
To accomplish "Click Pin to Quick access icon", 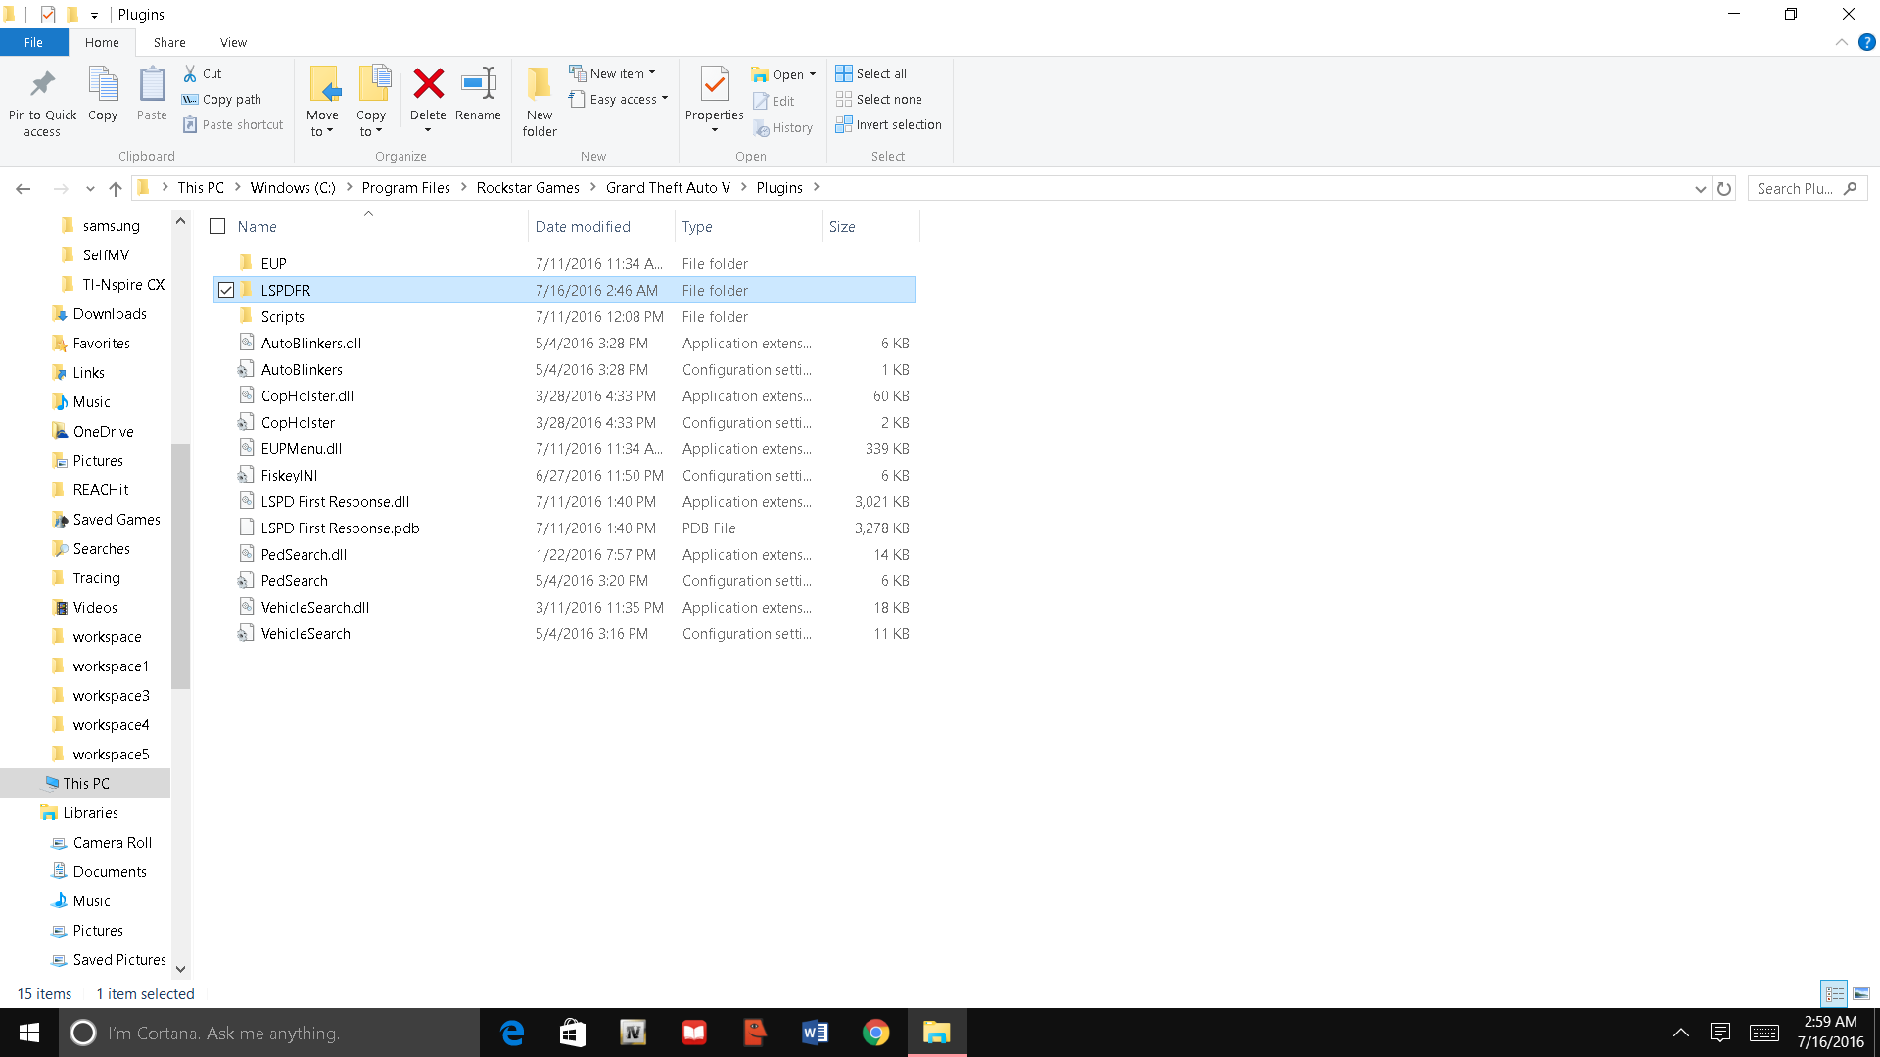I will (42, 85).
